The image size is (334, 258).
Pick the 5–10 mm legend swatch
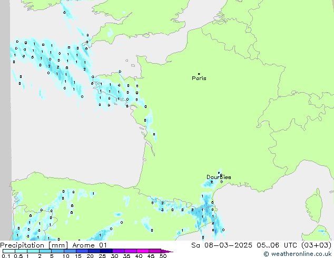point(57,251)
